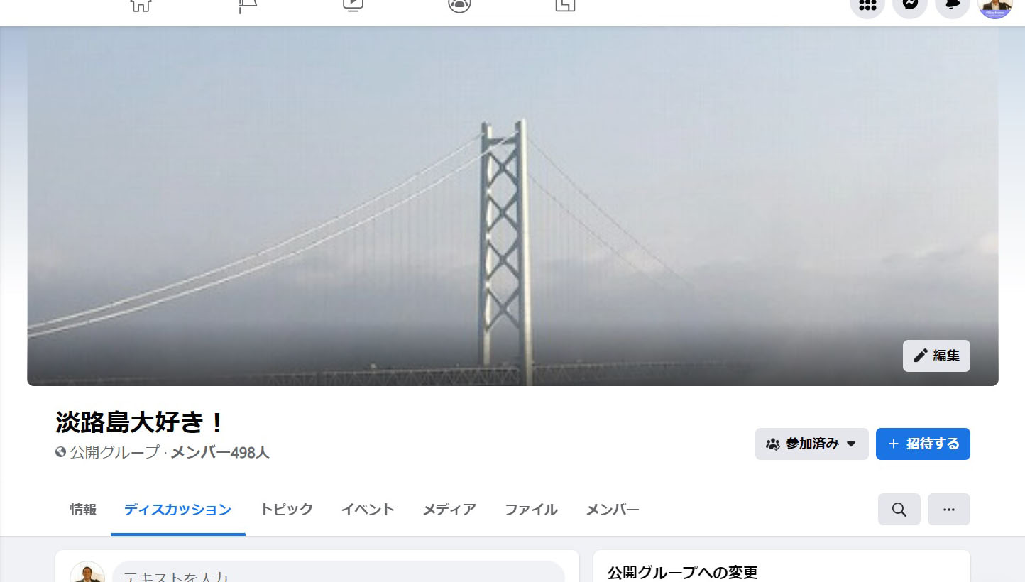The width and height of the screenshot is (1025, 582).
Task: Switch to the トピック tab
Action: 286,510
